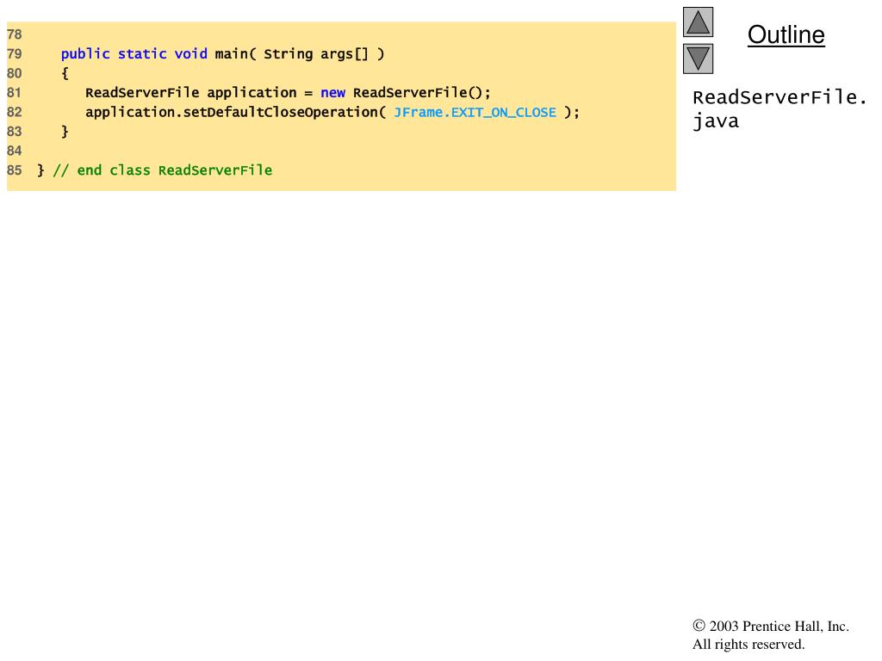Click the 'All rights reserved.' text
882x661 pixels.
(748, 645)
